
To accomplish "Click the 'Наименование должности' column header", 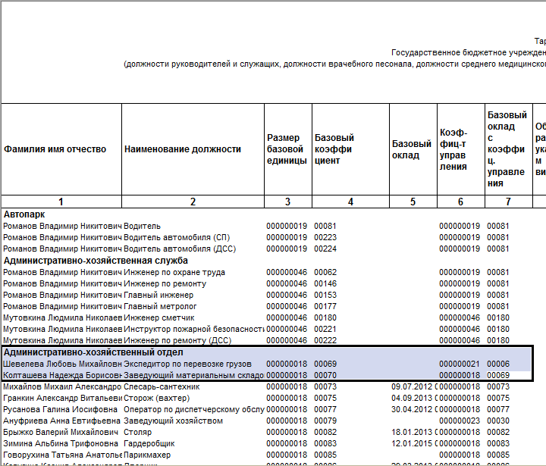I will point(193,149).
